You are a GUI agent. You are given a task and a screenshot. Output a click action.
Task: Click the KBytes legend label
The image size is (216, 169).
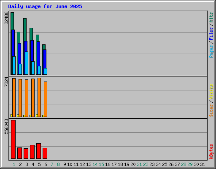tap(211, 152)
